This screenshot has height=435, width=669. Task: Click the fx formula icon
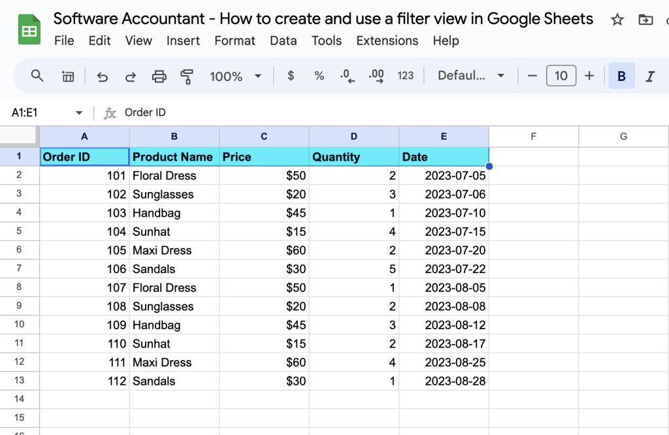[x=110, y=113]
